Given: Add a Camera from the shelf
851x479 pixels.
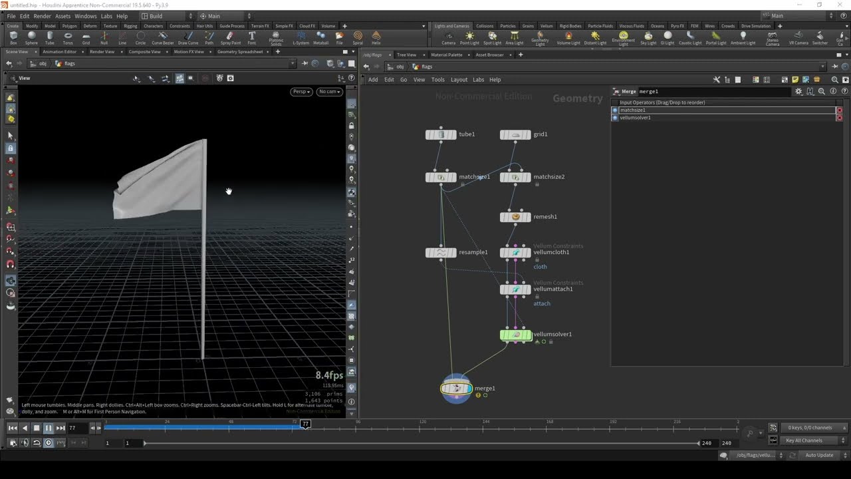Looking at the screenshot, I should click(449, 38).
